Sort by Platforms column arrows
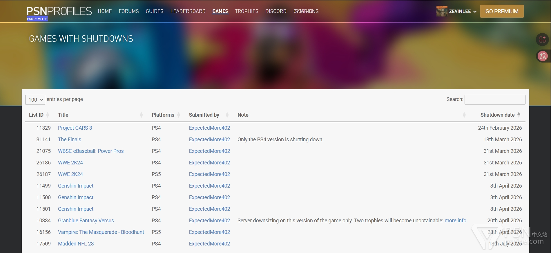Screen dimensions: 551x253 click(x=179, y=115)
